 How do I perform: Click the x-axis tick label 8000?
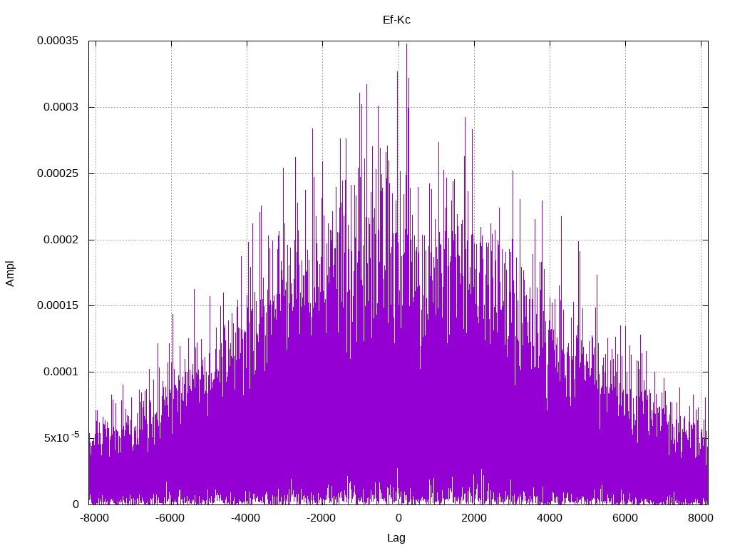(x=700, y=518)
